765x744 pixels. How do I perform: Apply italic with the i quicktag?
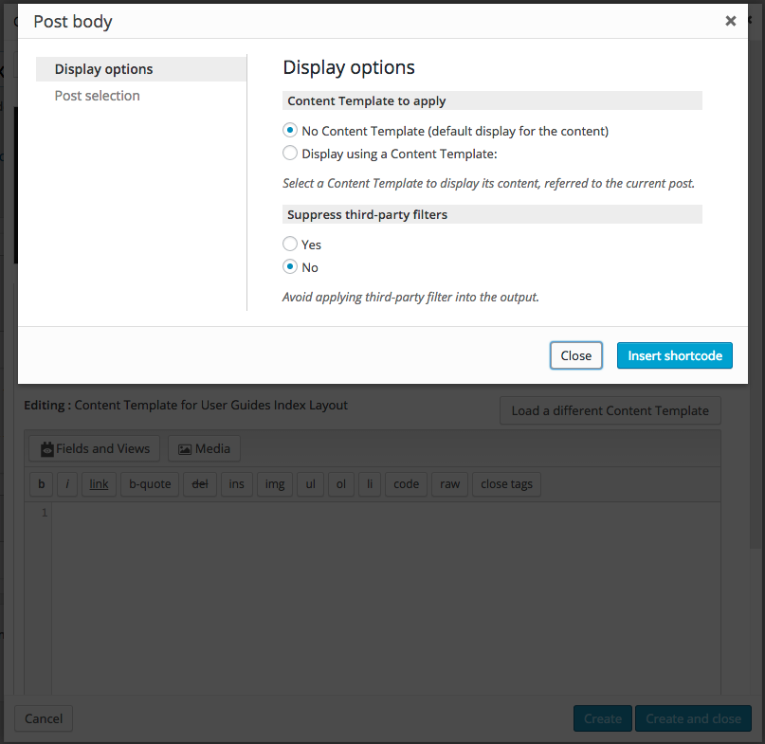(67, 484)
